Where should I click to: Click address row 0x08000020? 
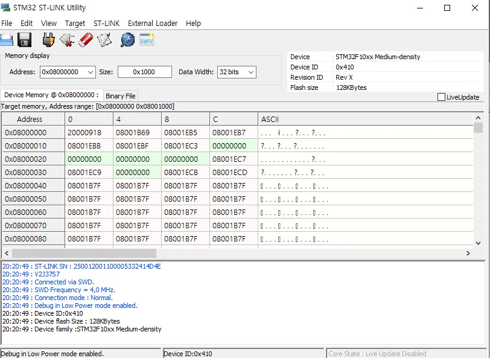pyautogui.click(x=33, y=159)
